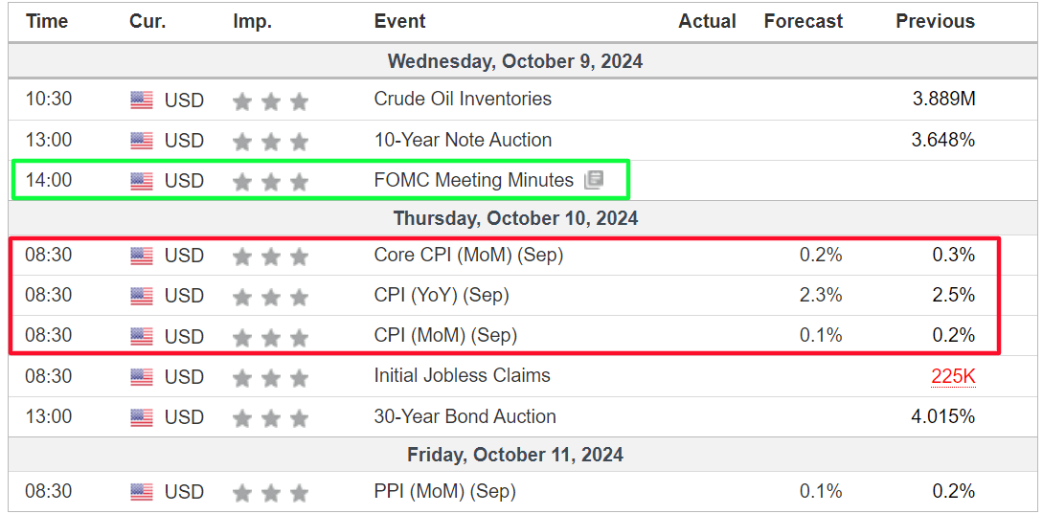Click the US flag beside Crude Oil Inventories
Image resolution: width=1043 pixels, height=514 pixels.
pos(141,101)
